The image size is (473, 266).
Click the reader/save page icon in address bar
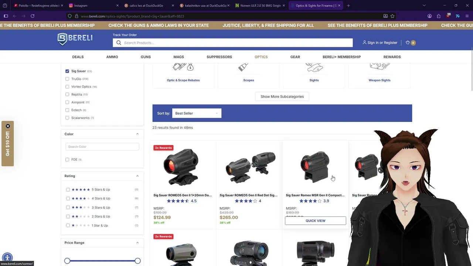click(385, 16)
